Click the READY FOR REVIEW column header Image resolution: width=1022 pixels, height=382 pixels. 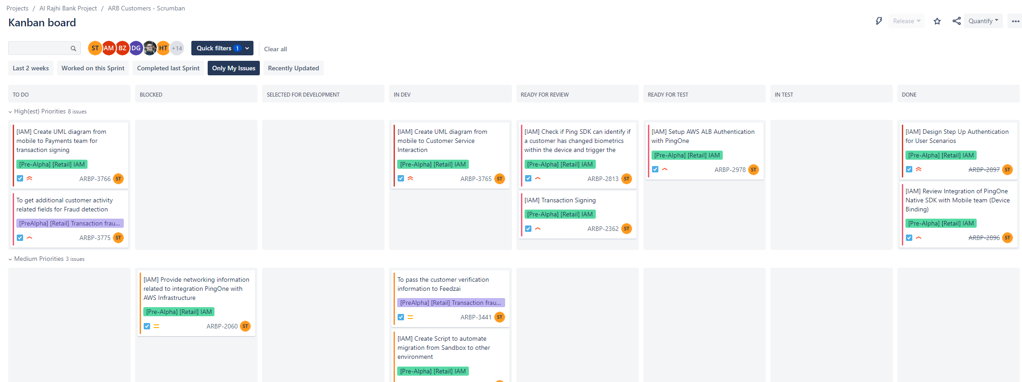click(x=577, y=94)
